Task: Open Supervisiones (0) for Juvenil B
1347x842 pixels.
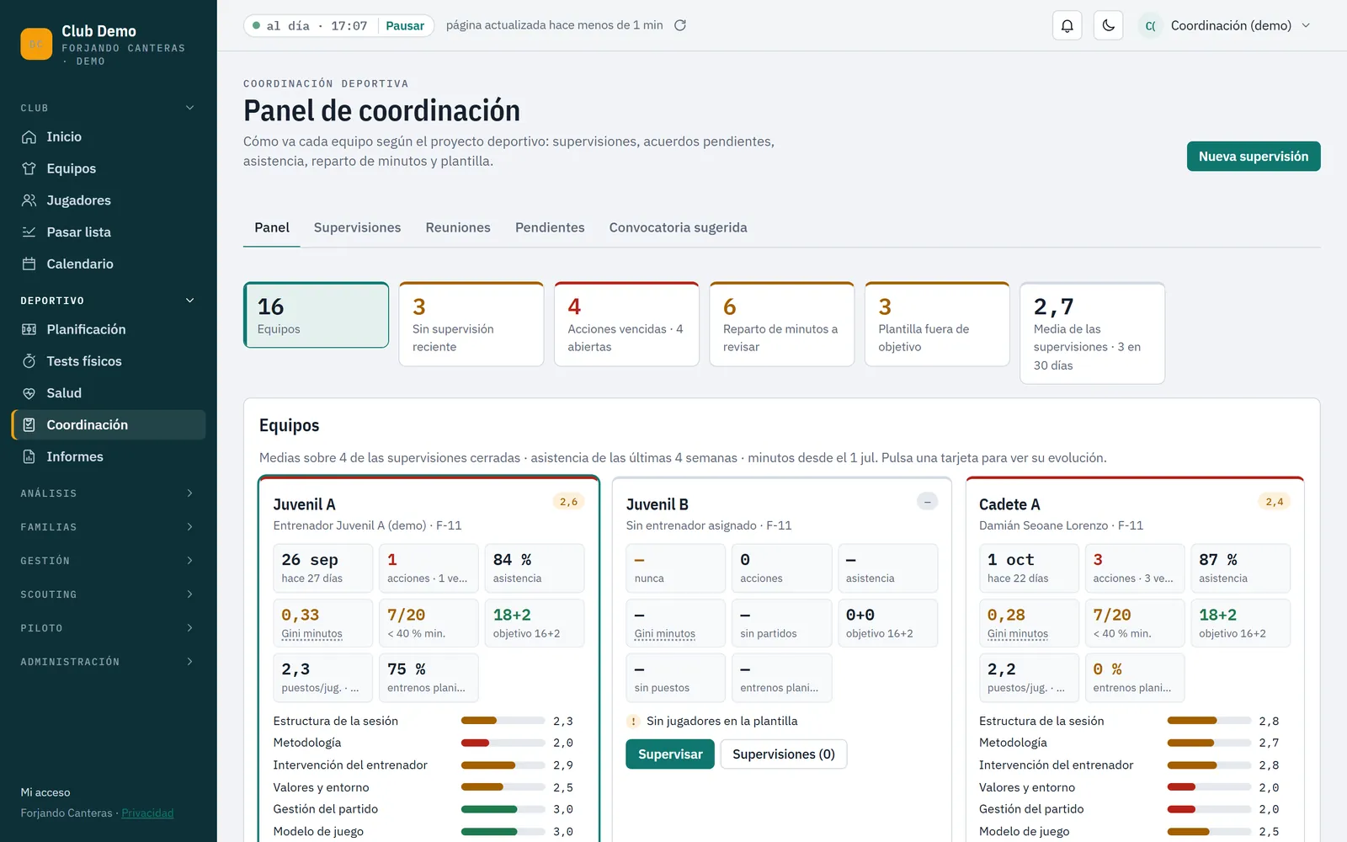Action: [784, 754]
